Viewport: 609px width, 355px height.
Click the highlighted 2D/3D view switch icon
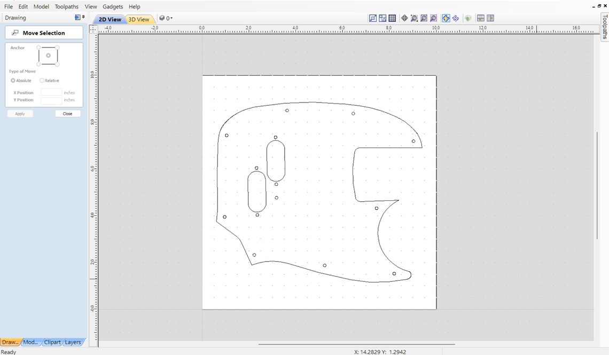coord(446,18)
